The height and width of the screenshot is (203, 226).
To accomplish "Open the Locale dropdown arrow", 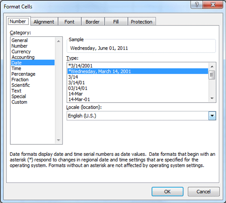I will pos(212,116).
